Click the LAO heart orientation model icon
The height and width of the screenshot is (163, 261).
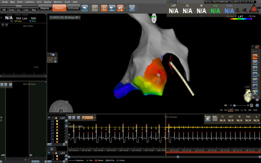[247, 95]
